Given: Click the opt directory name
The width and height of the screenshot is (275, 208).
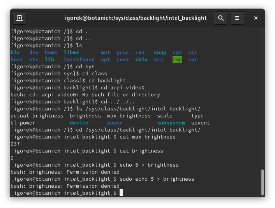Looking at the screenshot, I should click(x=106, y=60).
